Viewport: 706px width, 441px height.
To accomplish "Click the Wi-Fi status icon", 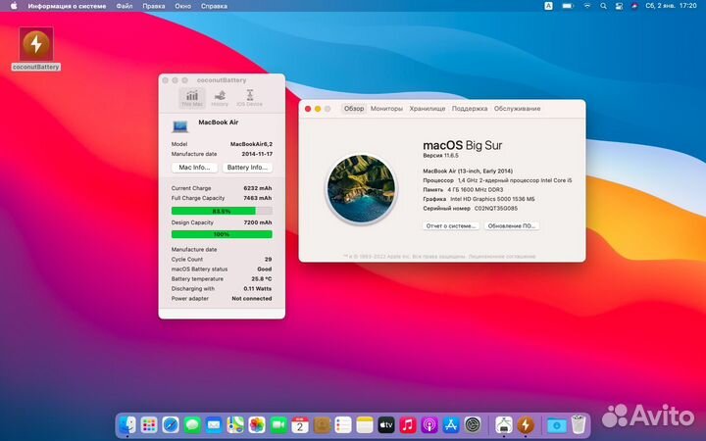I will [x=587, y=6].
